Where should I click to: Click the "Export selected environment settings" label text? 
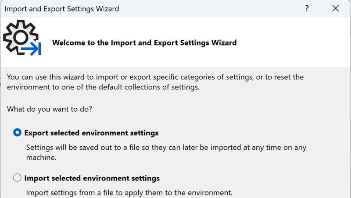91,133
